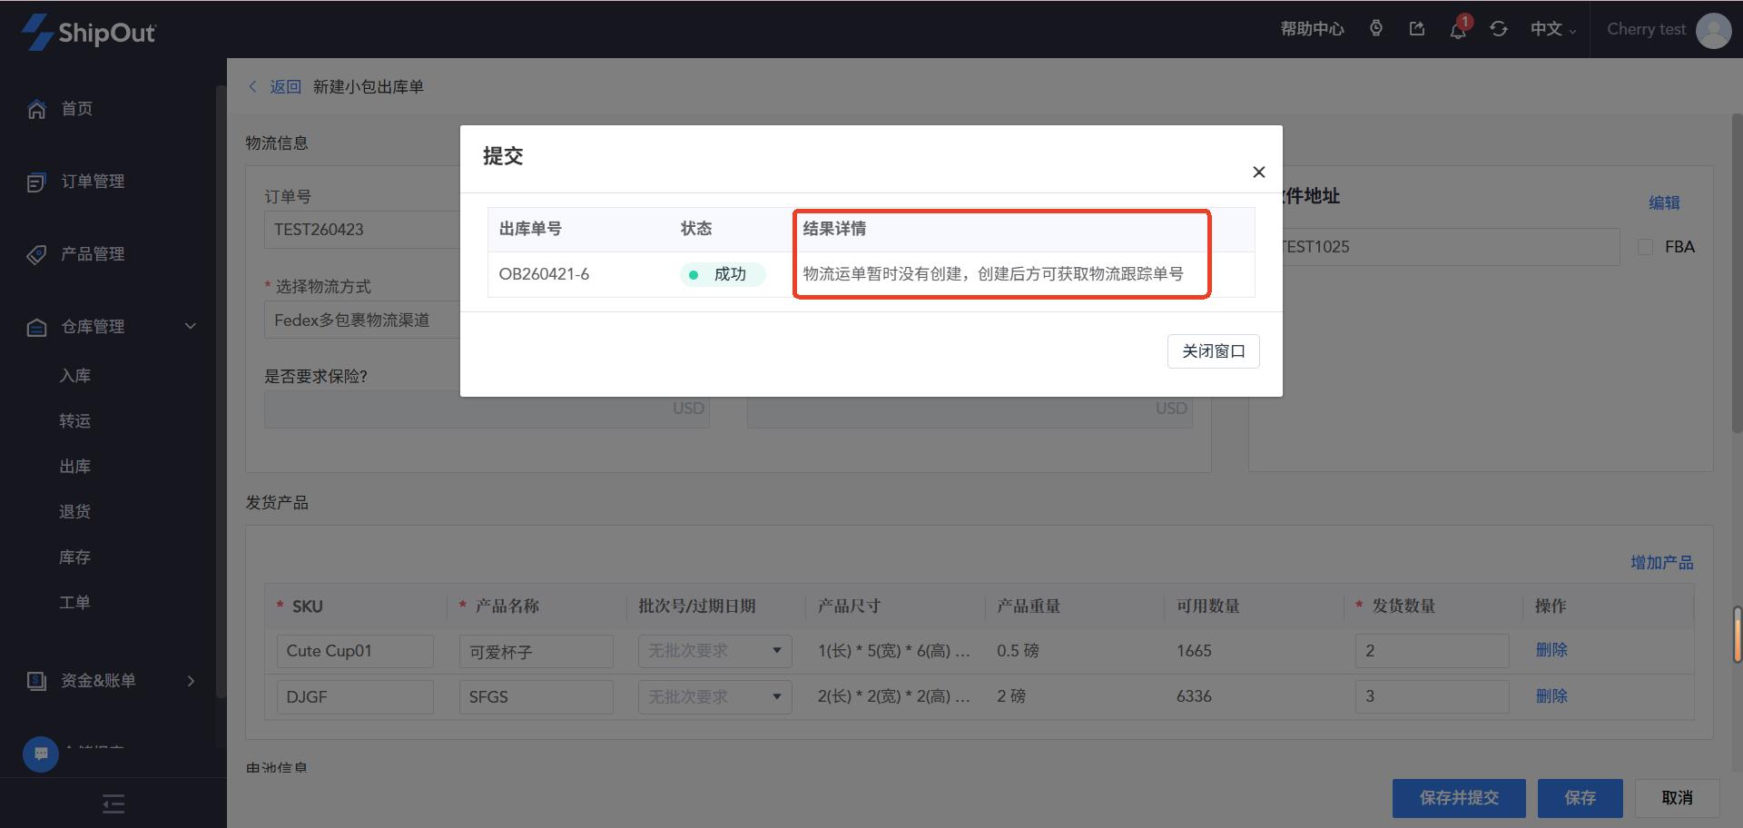Click the 首页 home icon in sidebar
Viewport: 1743px width, 828px height.
coord(36,109)
